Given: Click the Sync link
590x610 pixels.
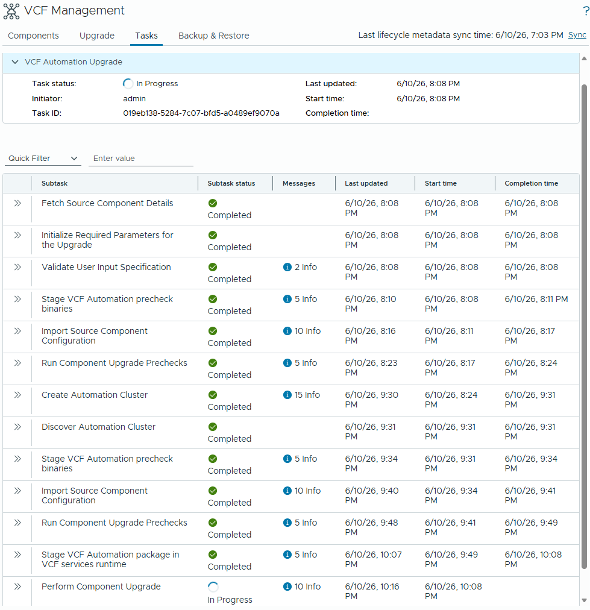Looking at the screenshot, I should coord(577,35).
